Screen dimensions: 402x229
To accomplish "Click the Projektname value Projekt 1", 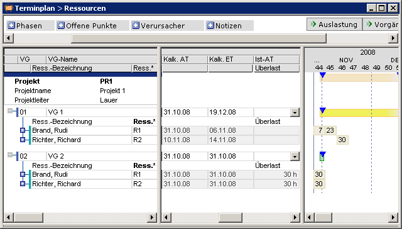I will 112,91.
